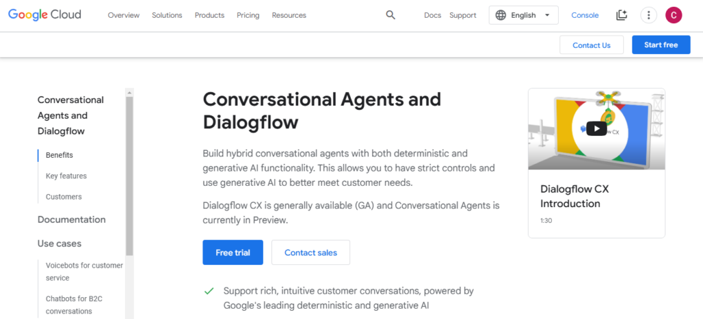Select Benefits in the sidebar

click(x=59, y=155)
